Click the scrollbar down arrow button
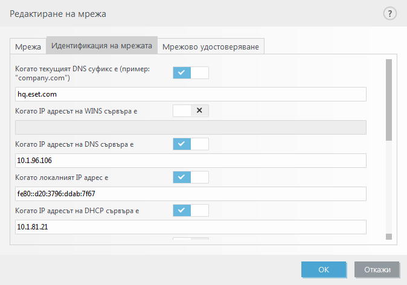 (388, 237)
